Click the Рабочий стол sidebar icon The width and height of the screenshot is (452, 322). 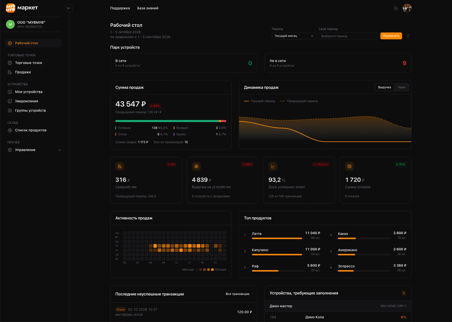(x=10, y=43)
